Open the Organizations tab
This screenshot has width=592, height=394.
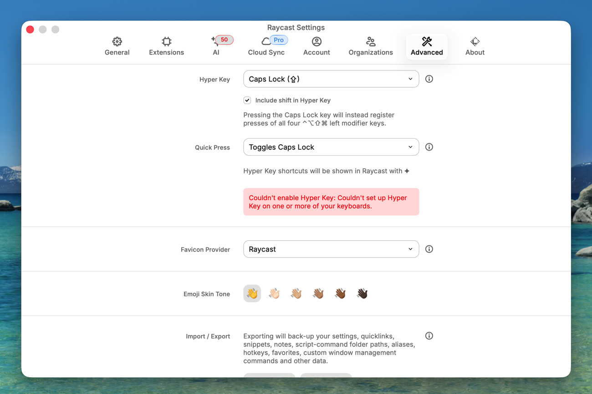371,46
